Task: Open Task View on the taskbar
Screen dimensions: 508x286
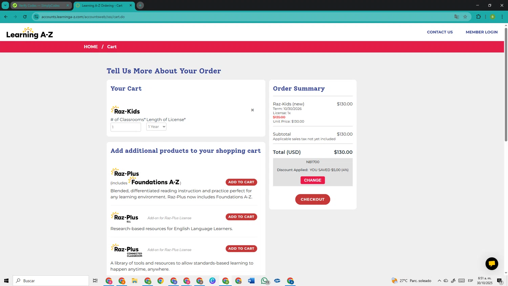Action: point(95,281)
